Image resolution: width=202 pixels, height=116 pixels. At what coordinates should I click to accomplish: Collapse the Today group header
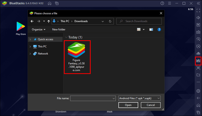[x=66, y=37]
